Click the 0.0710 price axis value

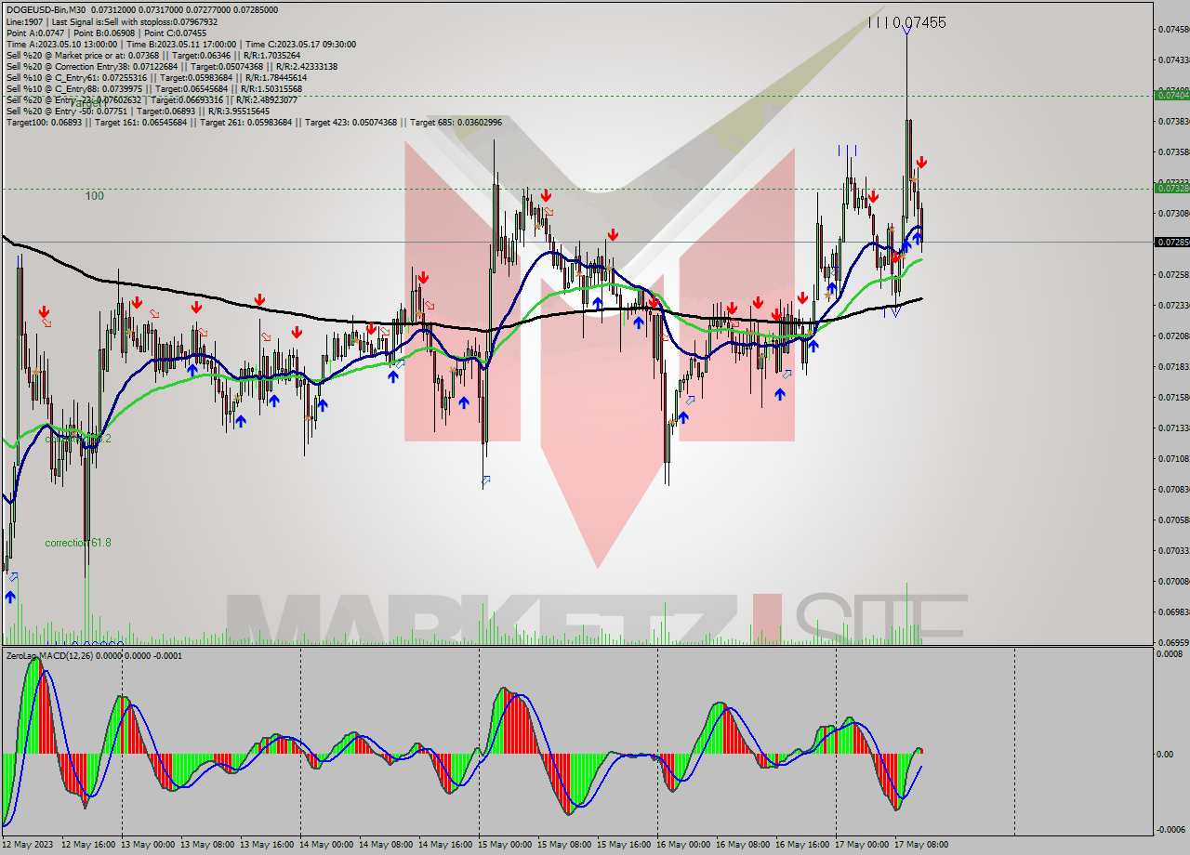pos(1173,458)
